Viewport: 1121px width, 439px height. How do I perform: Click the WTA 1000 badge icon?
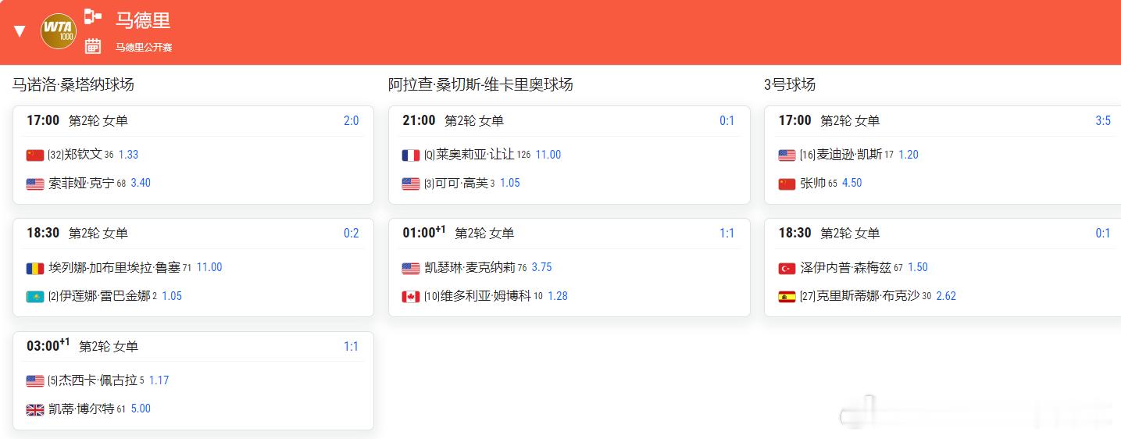(59, 31)
